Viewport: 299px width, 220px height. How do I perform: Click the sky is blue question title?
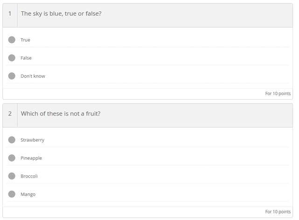coord(61,14)
